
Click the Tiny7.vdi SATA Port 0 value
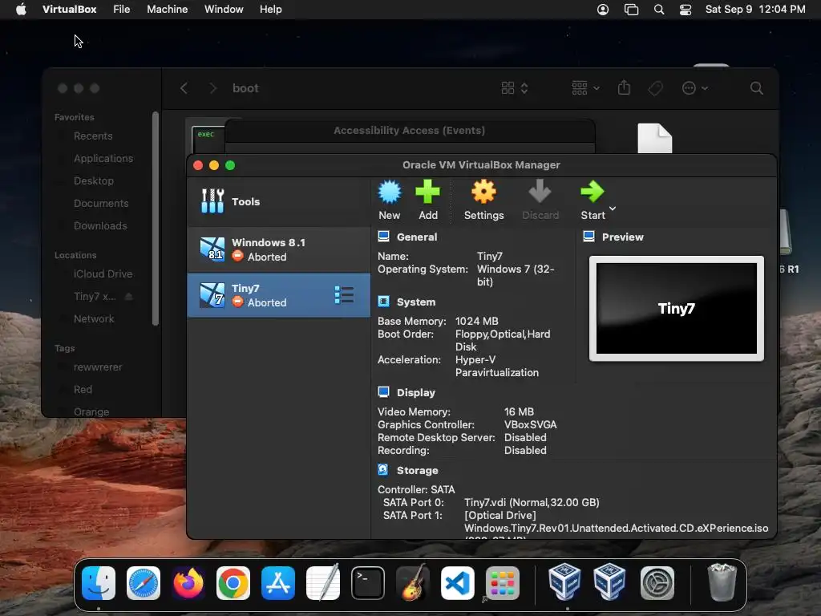click(x=532, y=502)
